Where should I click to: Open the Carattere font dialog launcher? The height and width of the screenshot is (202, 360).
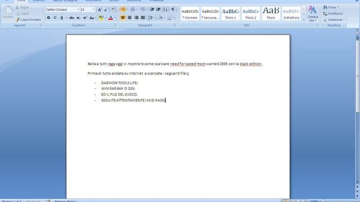tap(115, 25)
